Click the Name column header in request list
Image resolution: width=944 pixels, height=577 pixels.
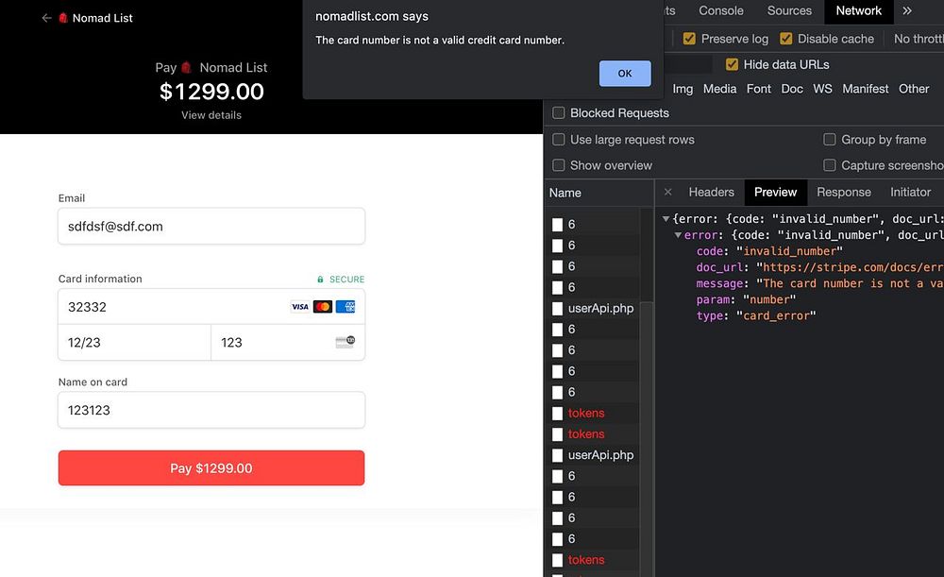tap(565, 193)
